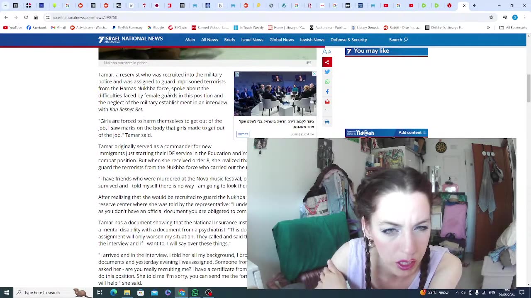Click the Hebrew ad read button

243,134
